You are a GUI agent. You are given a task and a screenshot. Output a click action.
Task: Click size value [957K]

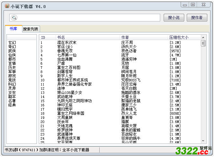[x=175, y=51]
